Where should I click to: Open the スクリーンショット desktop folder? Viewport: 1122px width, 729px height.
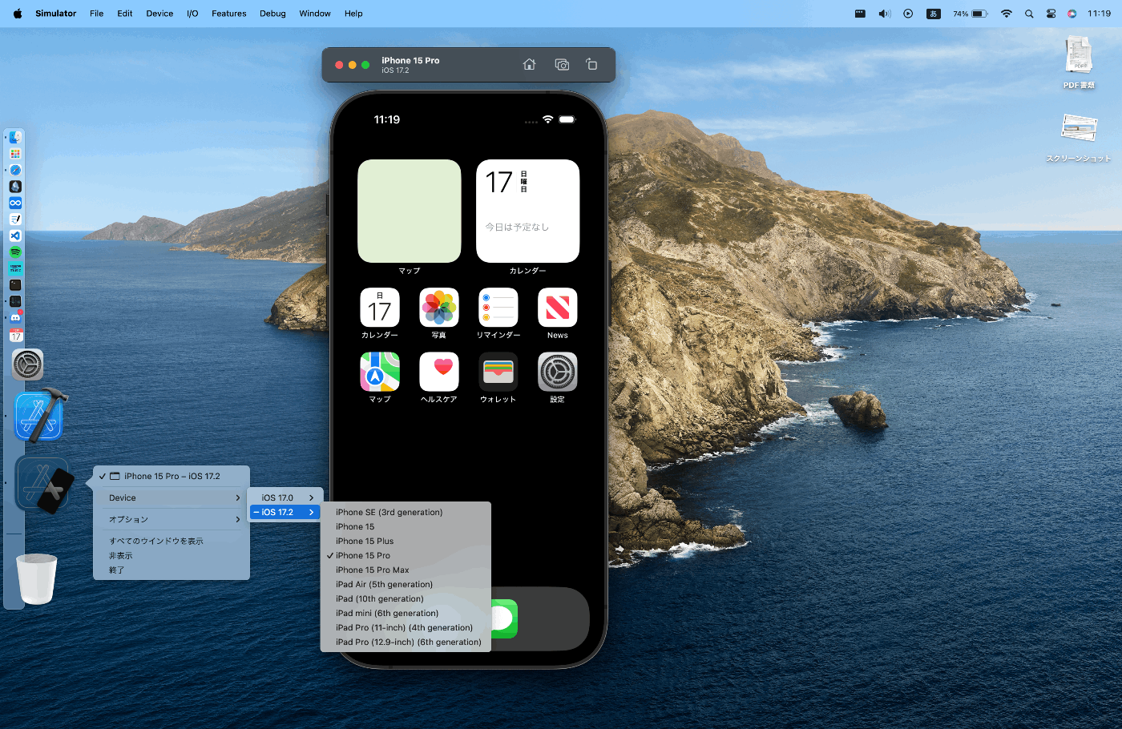click(x=1079, y=137)
